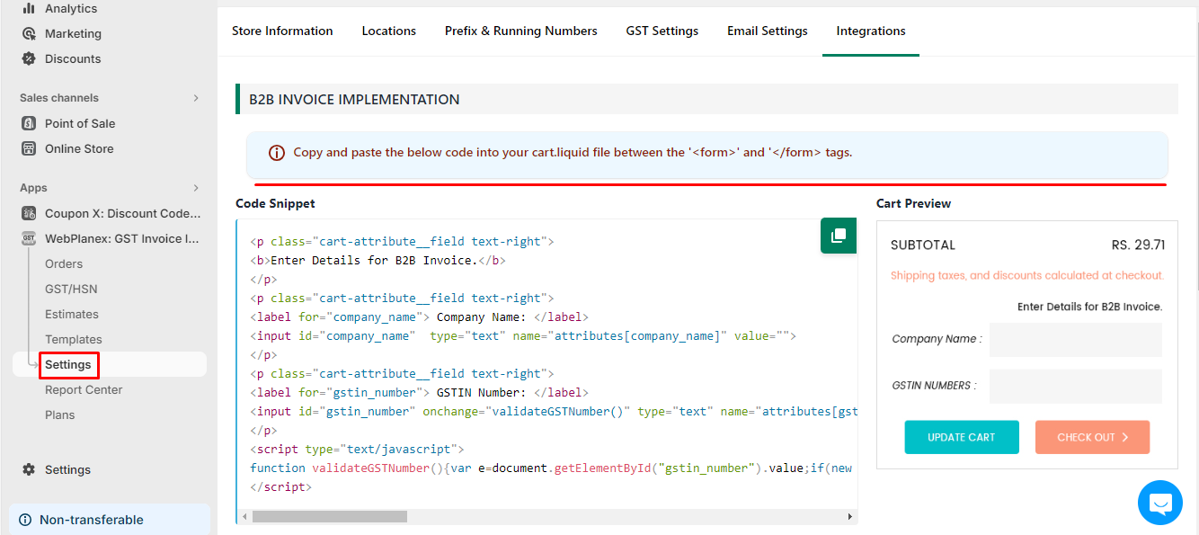
Task: Click the Analytics bar chart icon
Action: [29, 8]
